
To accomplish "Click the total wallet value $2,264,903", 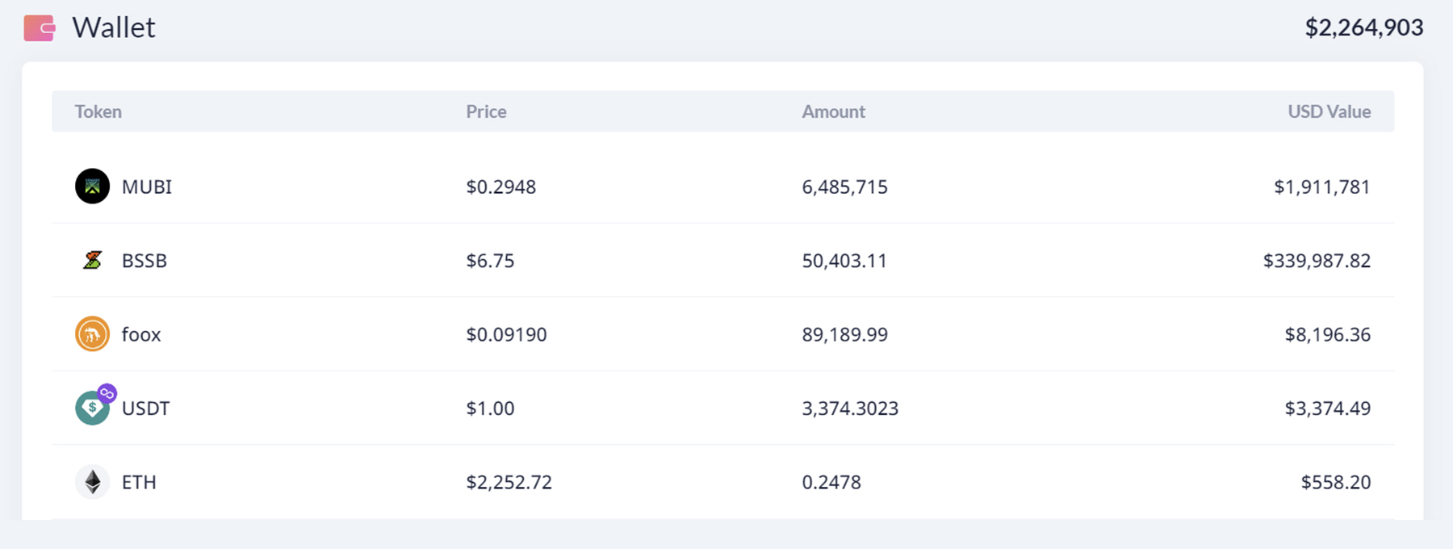I will 1363,27.
